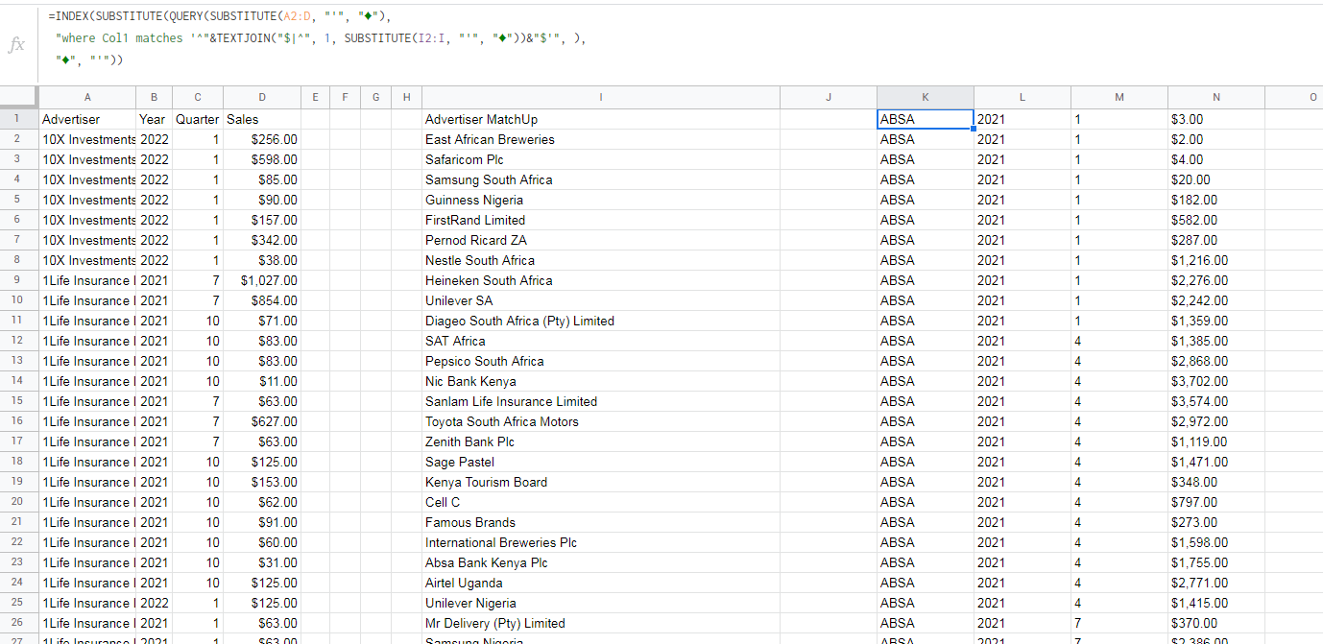Screen dimensions: 1323x644
Task: Select column A header
Action: pyautogui.click(x=87, y=97)
